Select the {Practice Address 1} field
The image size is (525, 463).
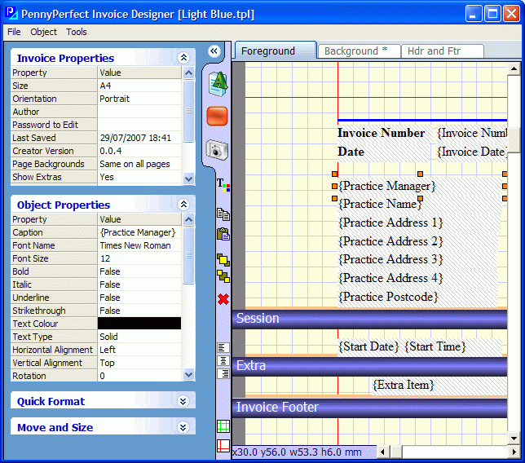390,223
